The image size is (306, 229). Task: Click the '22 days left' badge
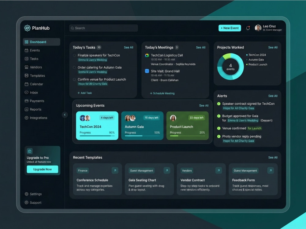pyautogui.click(x=196, y=118)
